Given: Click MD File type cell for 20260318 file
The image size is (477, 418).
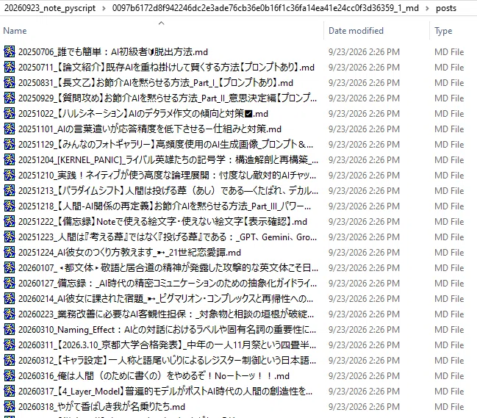Looking at the screenshot, I should point(449,406).
